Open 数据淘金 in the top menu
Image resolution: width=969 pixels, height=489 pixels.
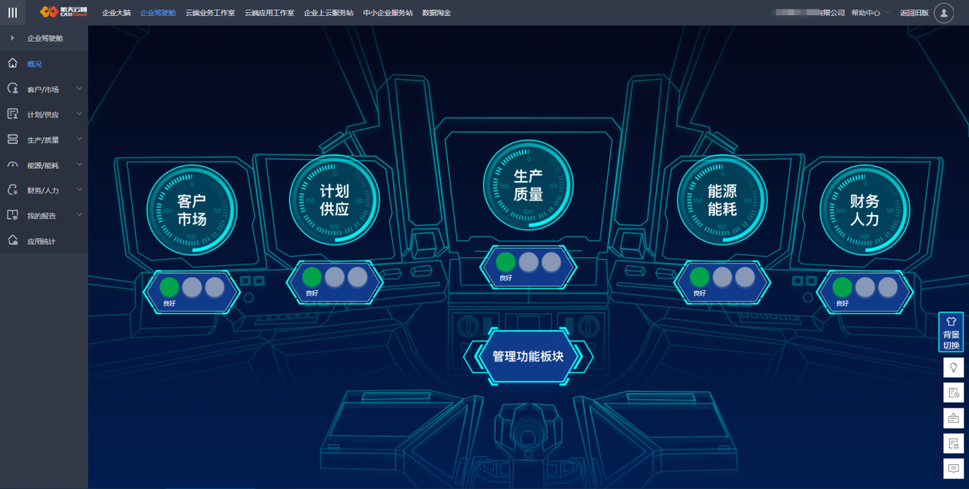[x=436, y=13]
